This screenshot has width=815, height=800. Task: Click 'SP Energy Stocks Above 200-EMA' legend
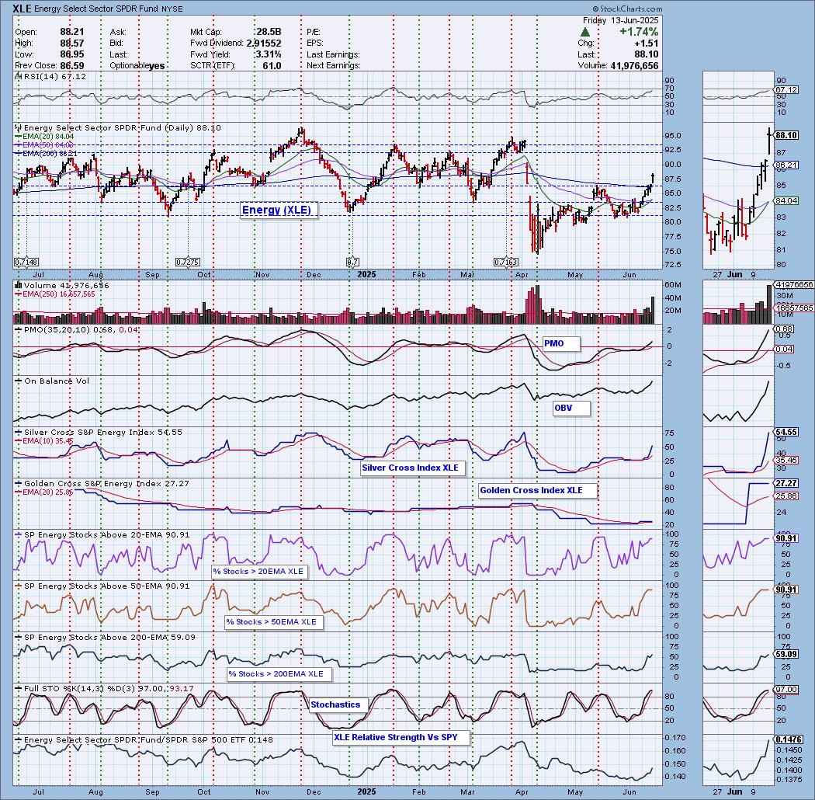106,637
